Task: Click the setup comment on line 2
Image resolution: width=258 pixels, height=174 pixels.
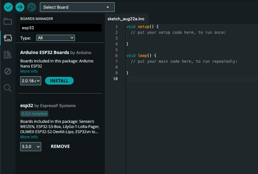Action: (178, 32)
